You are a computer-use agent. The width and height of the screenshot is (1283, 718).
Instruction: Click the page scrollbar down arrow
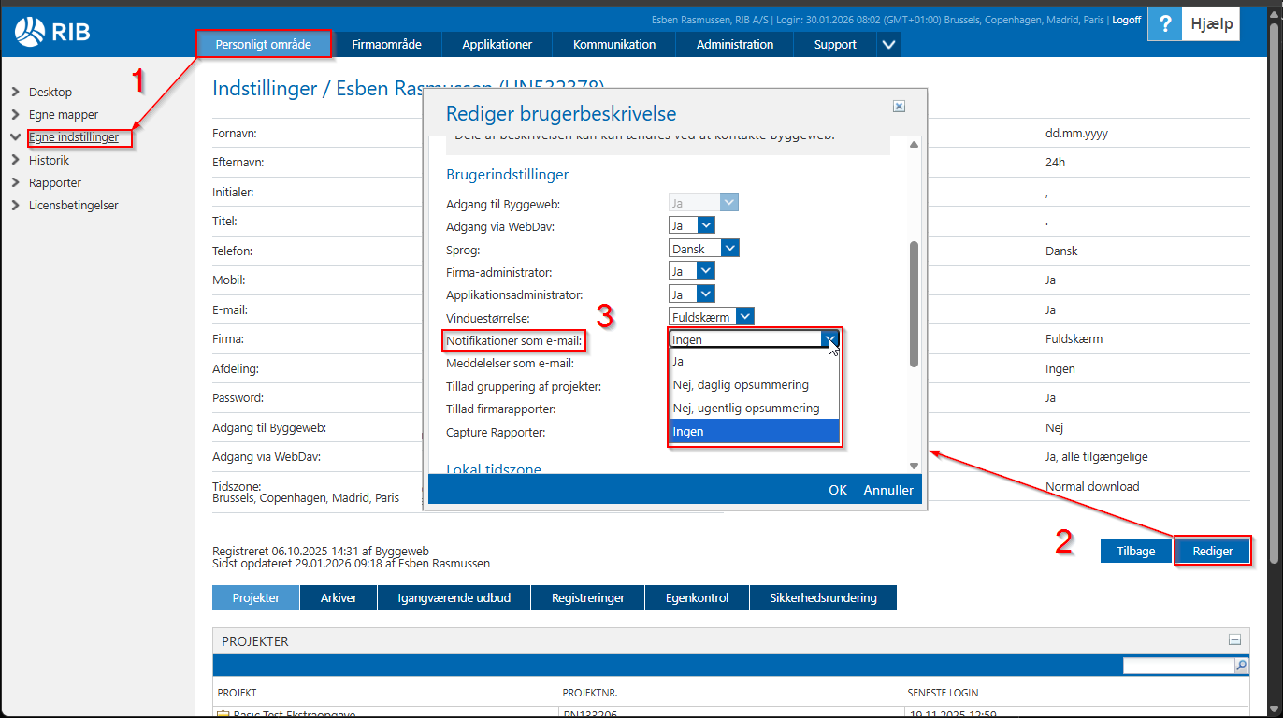1272,710
